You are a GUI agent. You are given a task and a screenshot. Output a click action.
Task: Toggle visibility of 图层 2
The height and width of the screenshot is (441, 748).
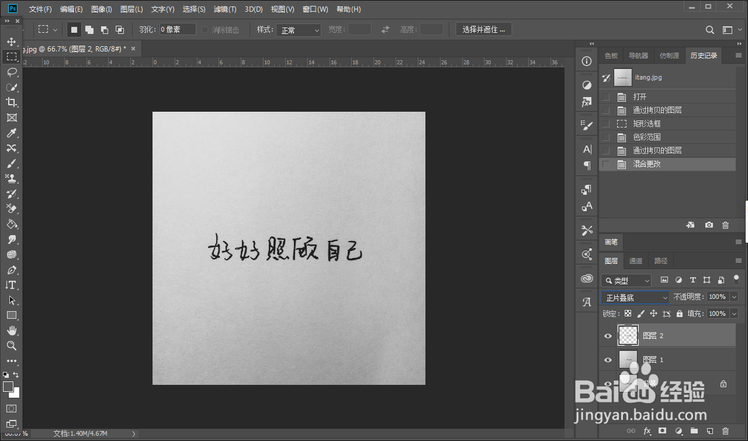click(x=608, y=336)
